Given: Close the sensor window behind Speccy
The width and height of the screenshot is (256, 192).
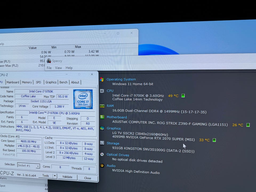Looking at the screenshot, I should (131, 33).
